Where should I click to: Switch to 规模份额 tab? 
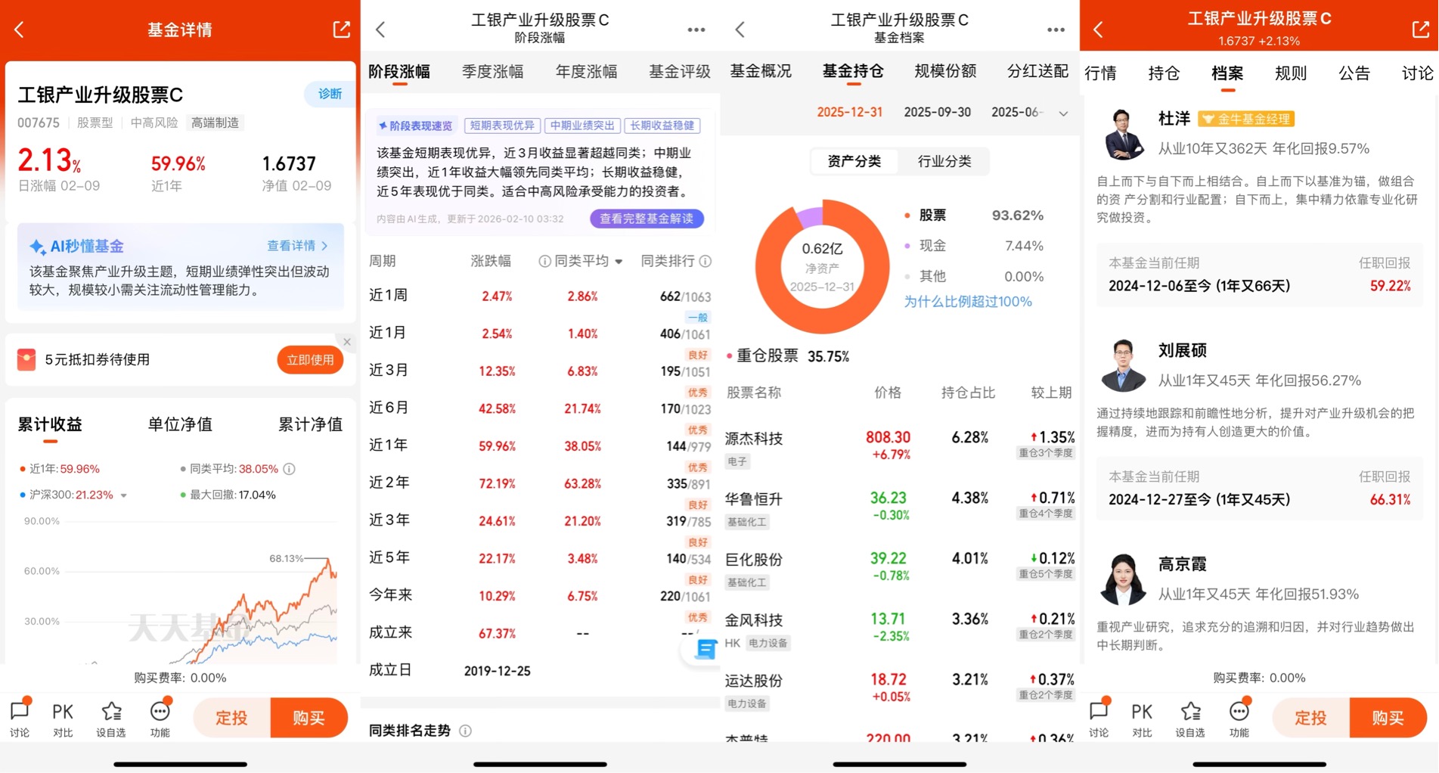[945, 71]
